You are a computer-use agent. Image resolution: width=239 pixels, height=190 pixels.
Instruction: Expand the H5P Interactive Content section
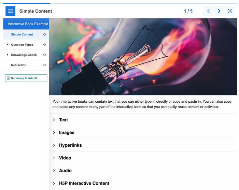pyautogui.click(x=84, y=183)
